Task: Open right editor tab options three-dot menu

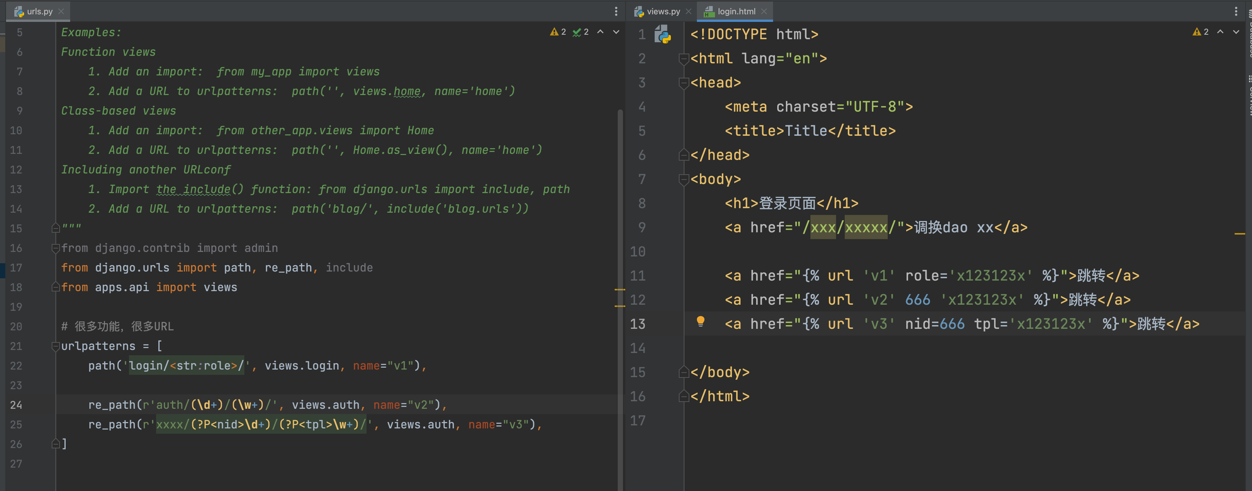Action: click(x=1236, y=11)
